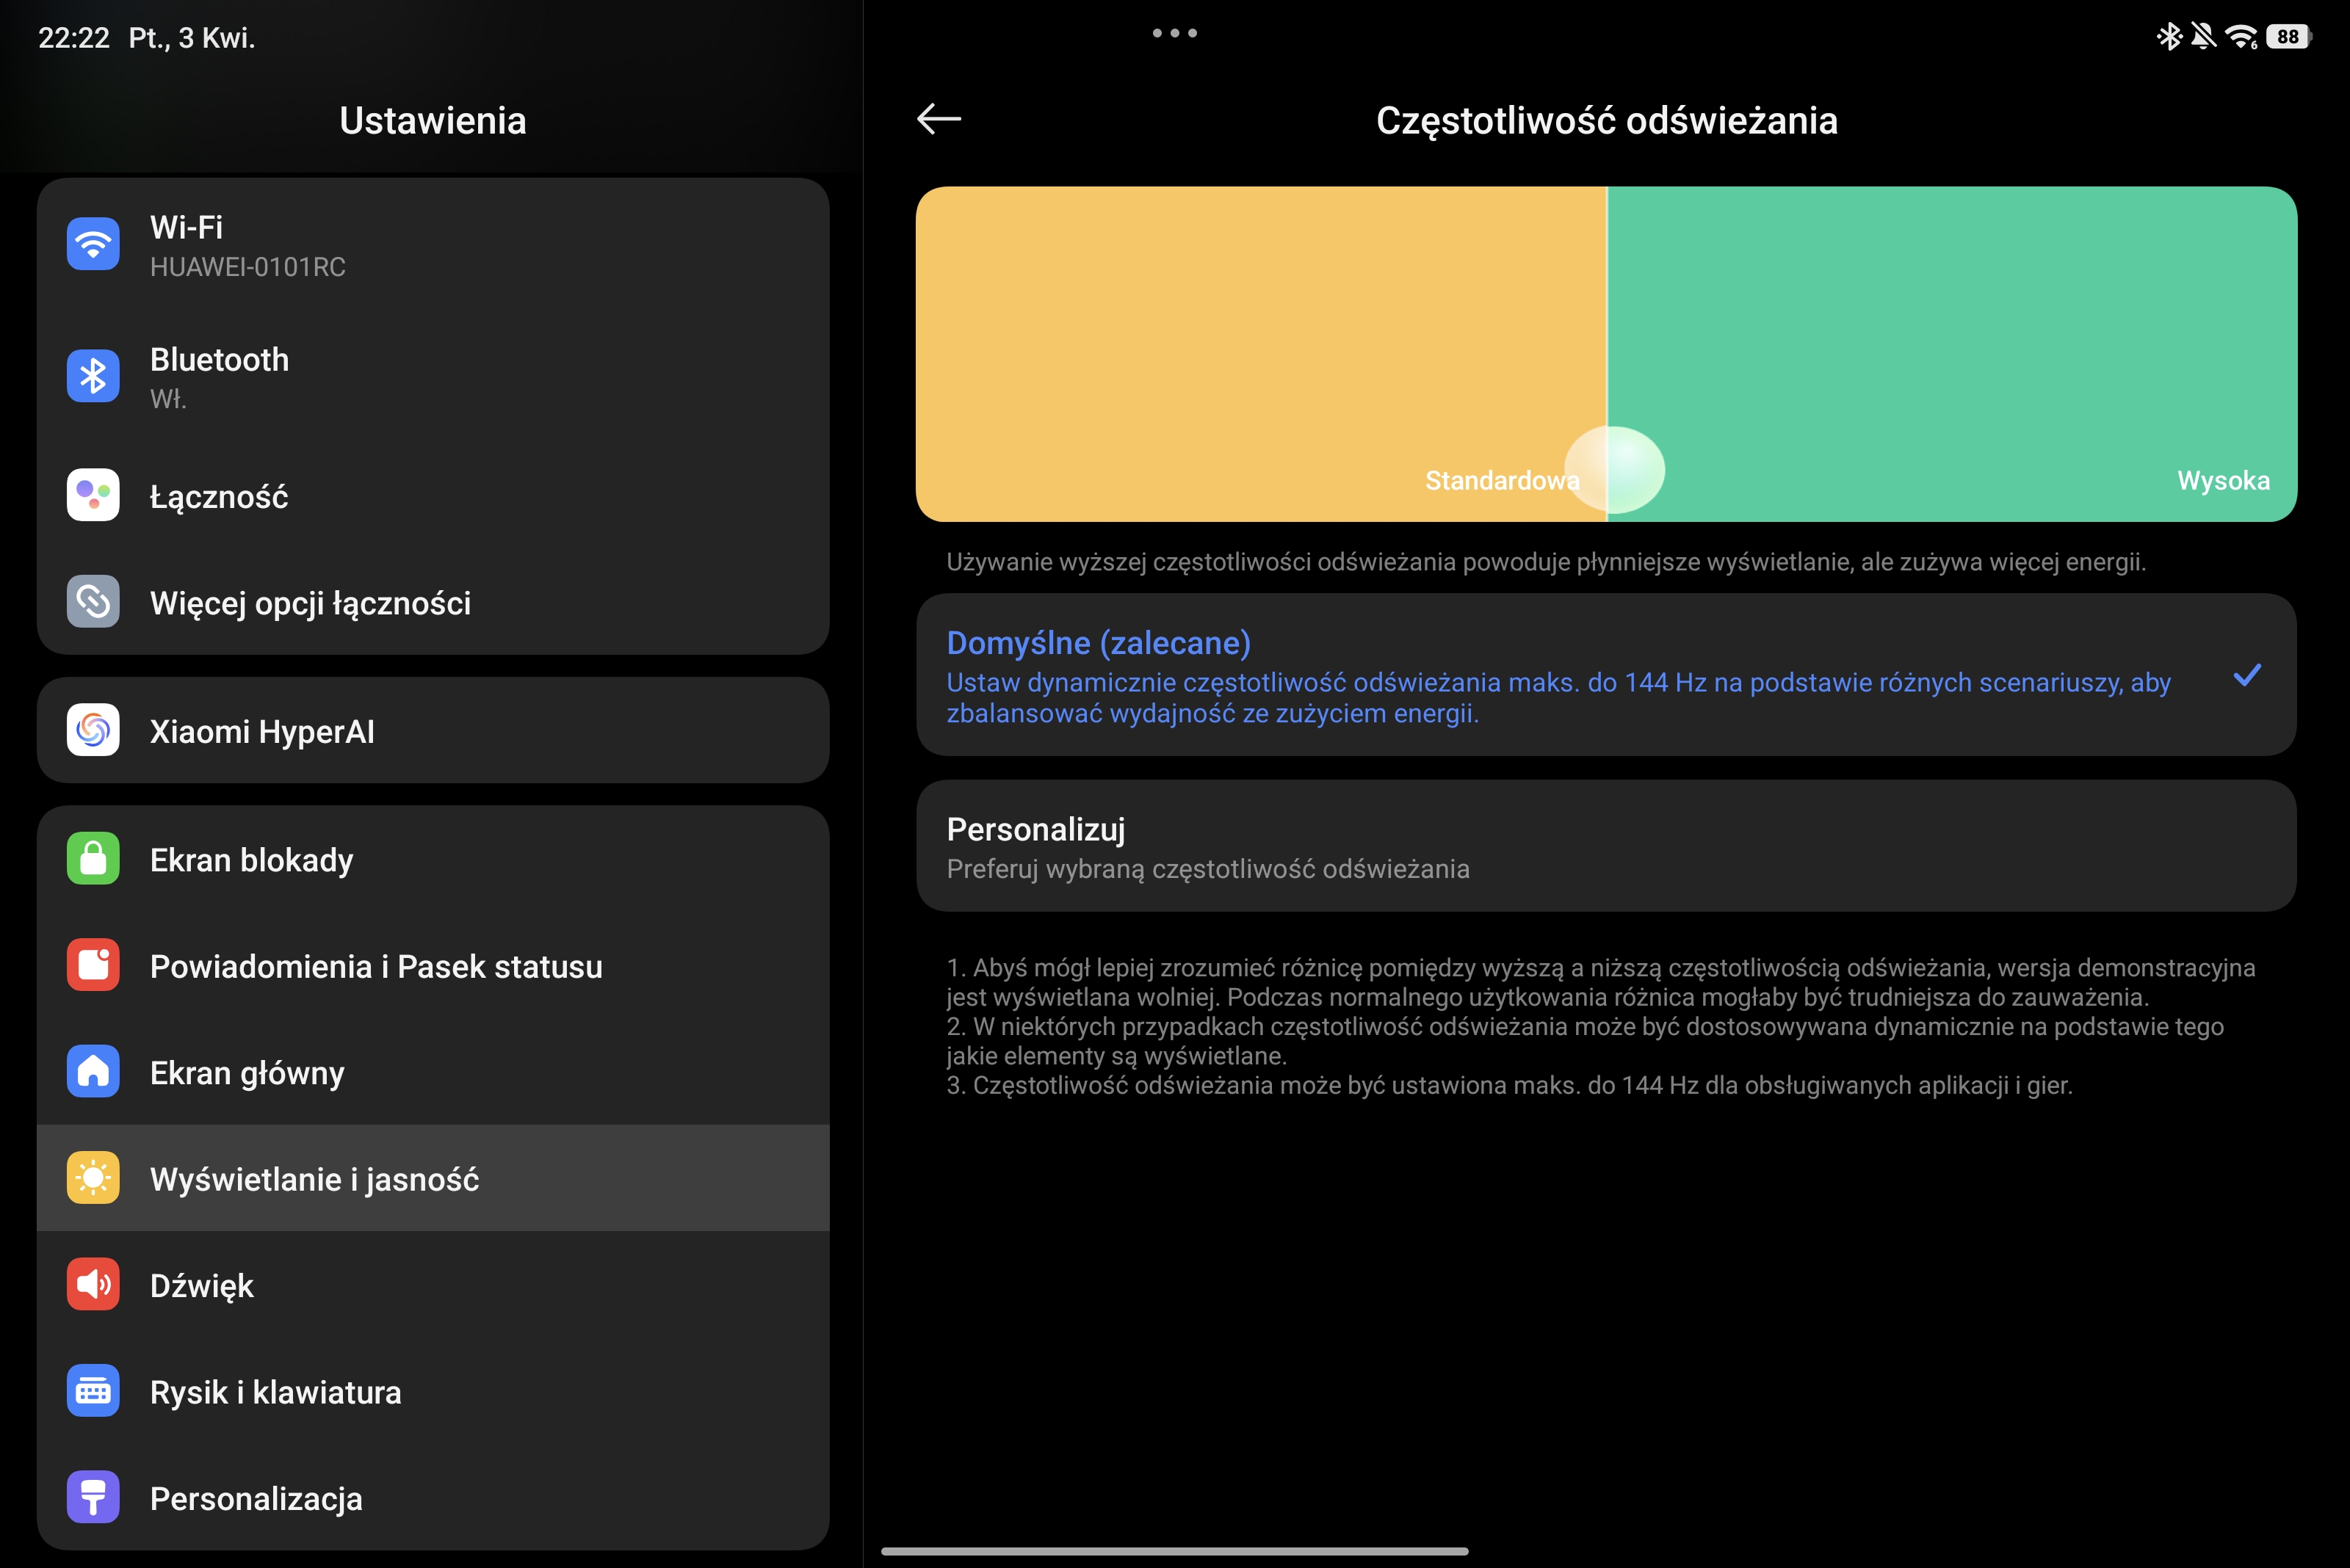Tap the three-dot handle at top
Image resolution: width=2350 pixels, height=1568 pixels.
(1174, 33)
